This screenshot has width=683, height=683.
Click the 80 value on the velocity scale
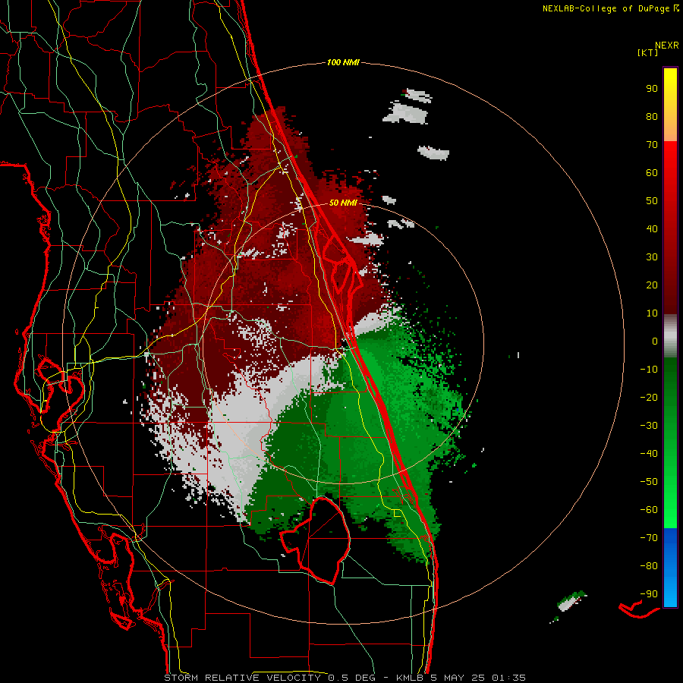click(652, 117)
